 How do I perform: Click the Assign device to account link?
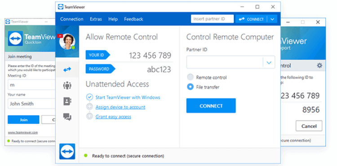pos(120,107)
